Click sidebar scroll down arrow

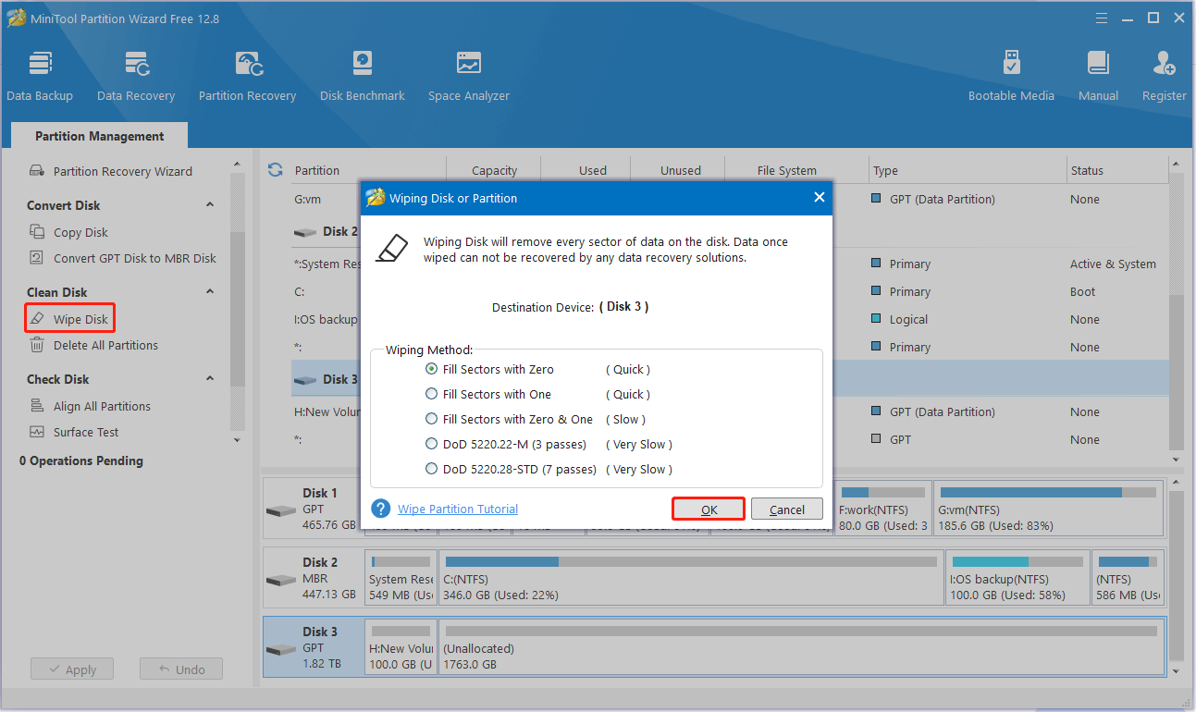pos(237,441)
